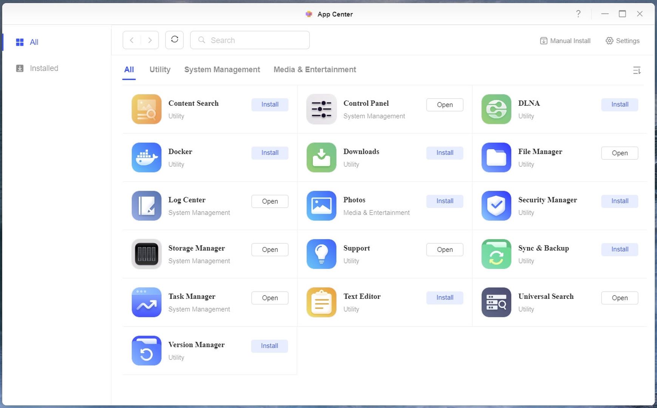The width and height of the screenshot is (657, 408).
Task: Open Storage Manager
Action: click(x=270, y=250)
